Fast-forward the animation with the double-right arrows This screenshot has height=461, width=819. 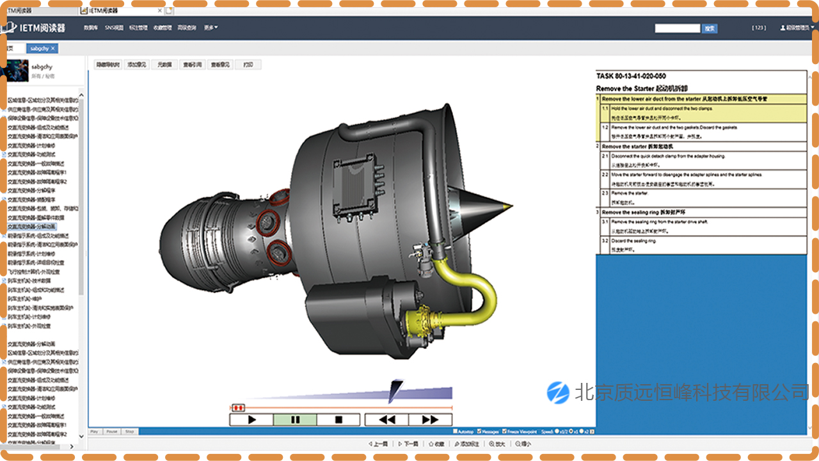[430, 420]
